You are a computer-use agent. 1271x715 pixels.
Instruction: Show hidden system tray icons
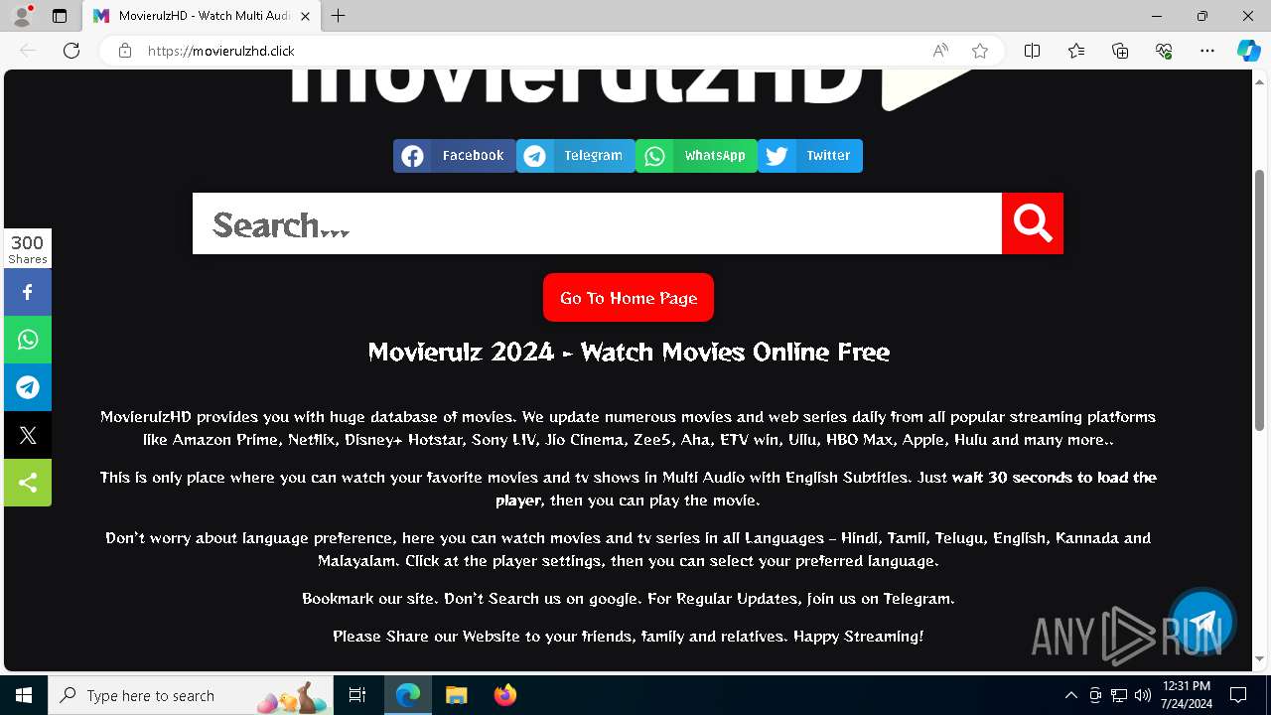[x=1070, y=695]
